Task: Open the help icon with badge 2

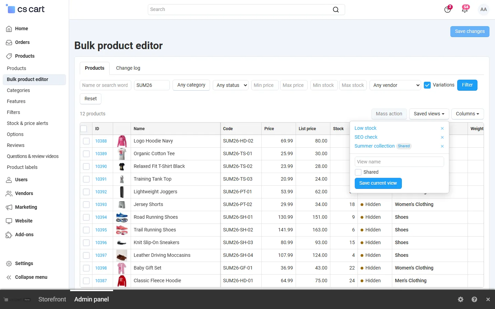Action: click(x=448, y=9)
